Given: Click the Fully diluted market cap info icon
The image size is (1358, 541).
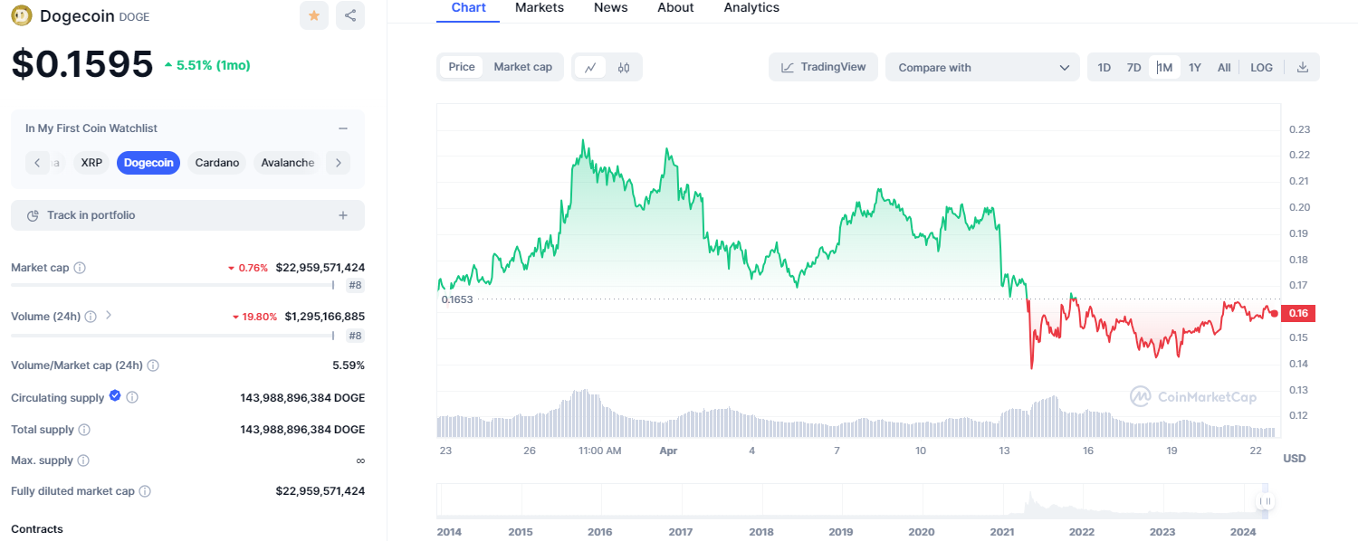Looking at the screenshot, I should coord(145,491).
